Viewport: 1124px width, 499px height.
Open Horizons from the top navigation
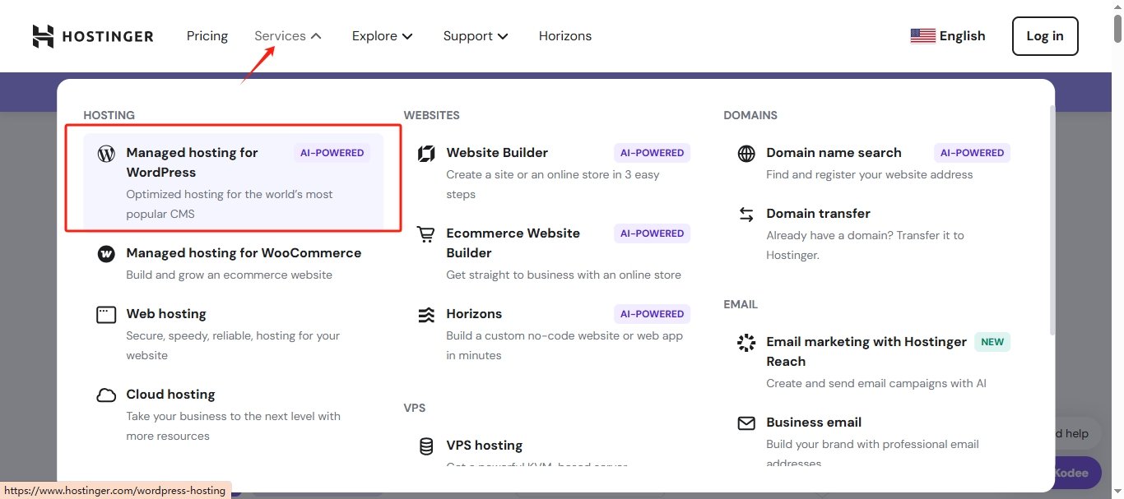tap(565, 36)
